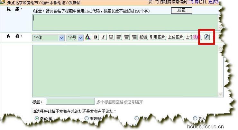
Task: Select the 男人 radio button
Action: coord(195,118)
